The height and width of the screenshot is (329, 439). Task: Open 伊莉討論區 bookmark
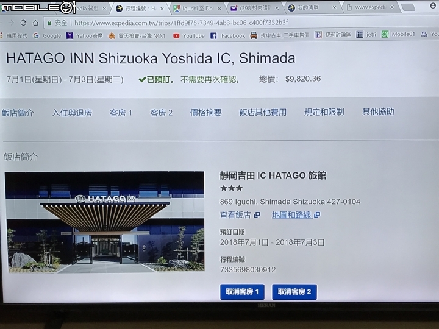pos(333,35)
